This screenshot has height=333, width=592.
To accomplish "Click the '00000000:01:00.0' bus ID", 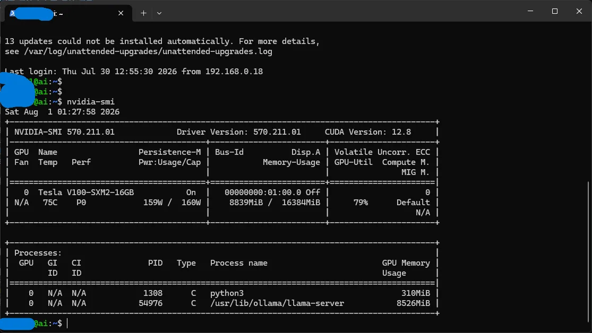I will coord(263,192).
